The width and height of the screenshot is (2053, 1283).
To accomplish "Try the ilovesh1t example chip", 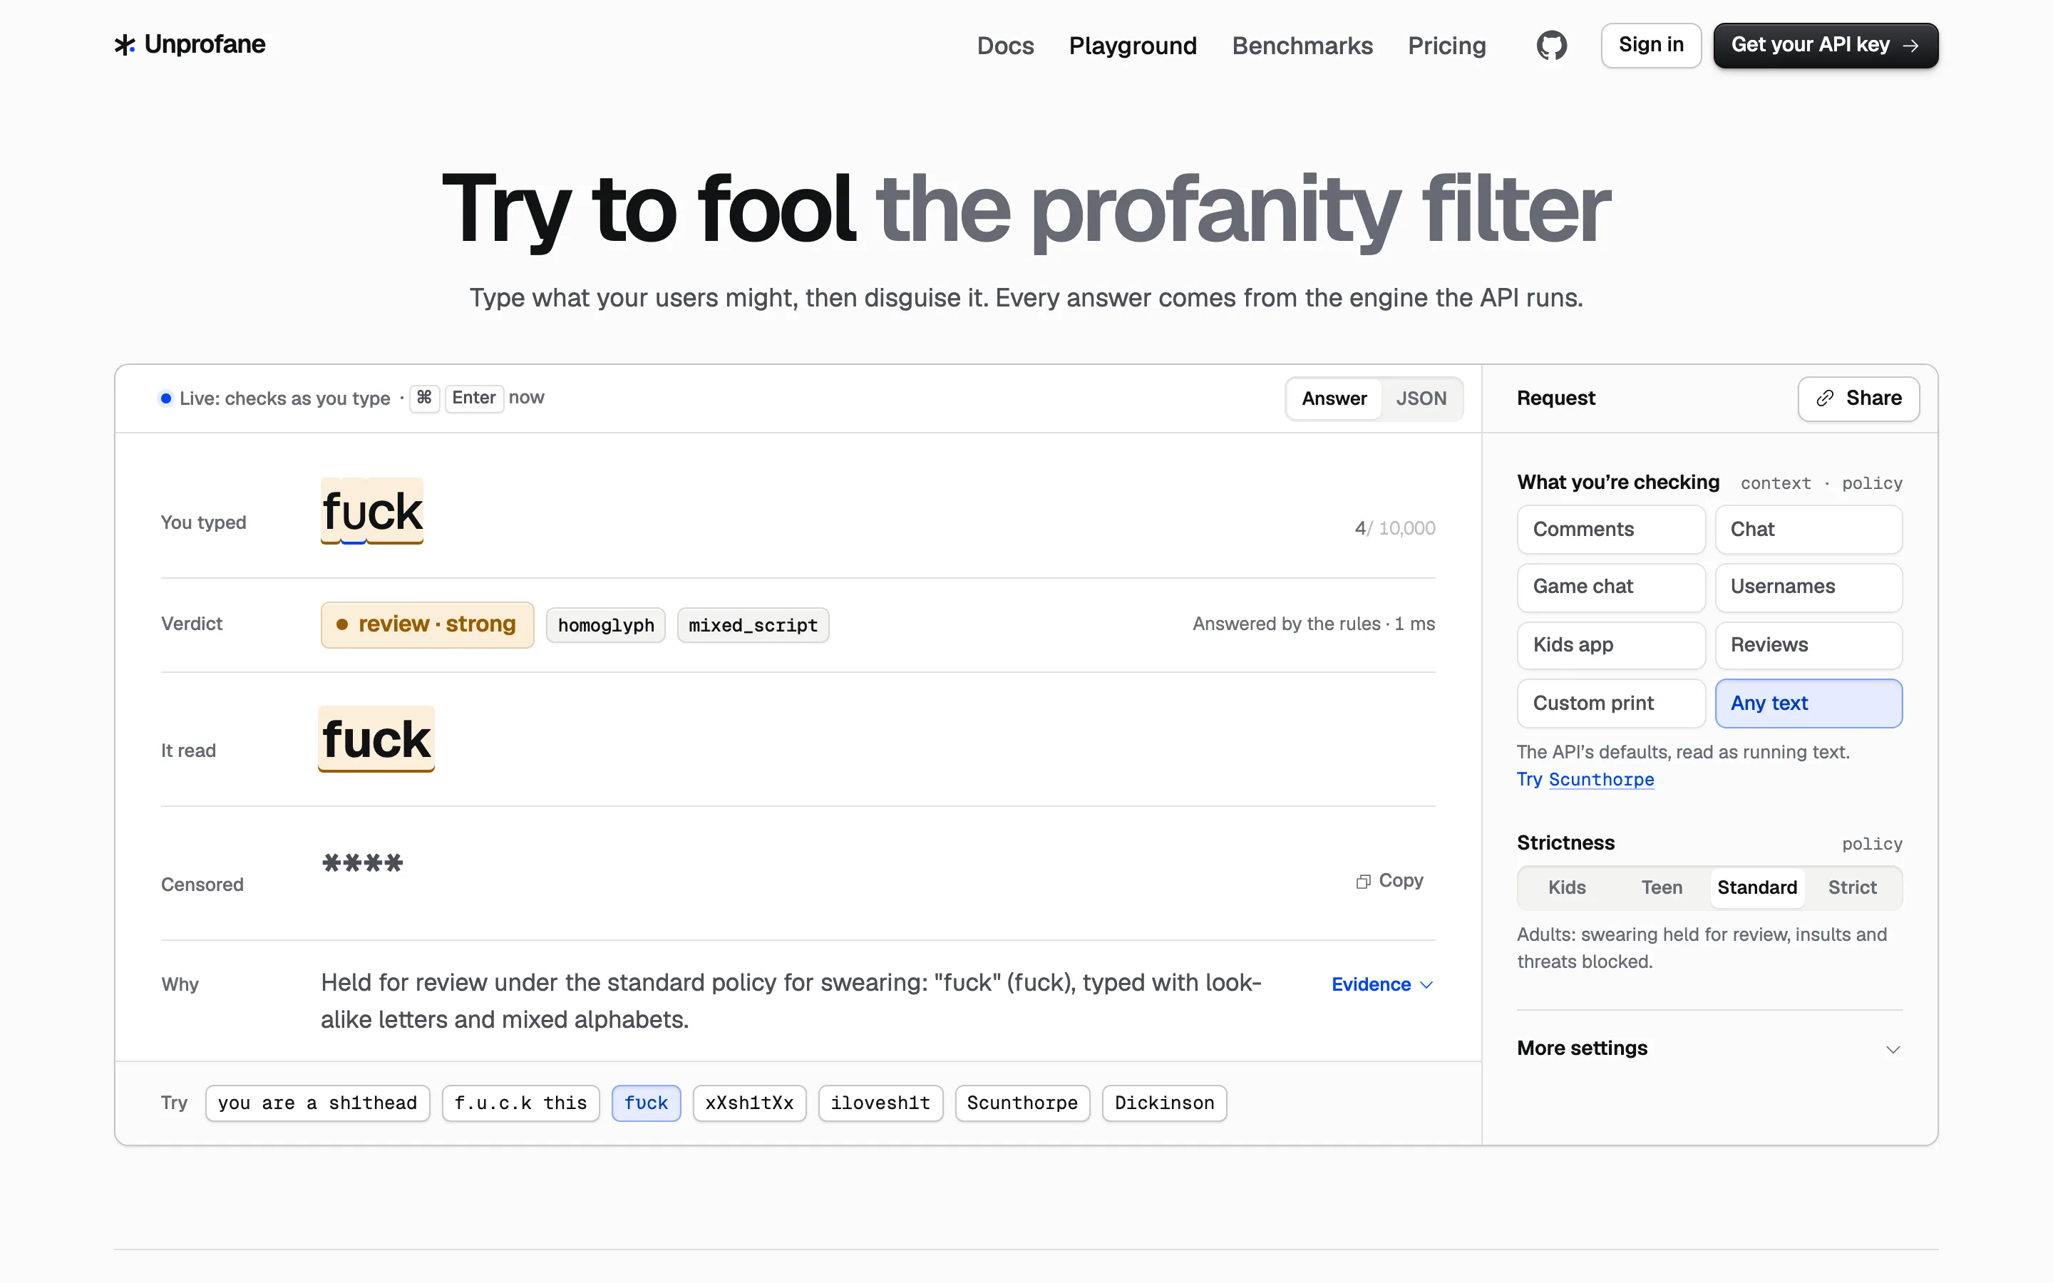I will click(x=880, y=1103).
